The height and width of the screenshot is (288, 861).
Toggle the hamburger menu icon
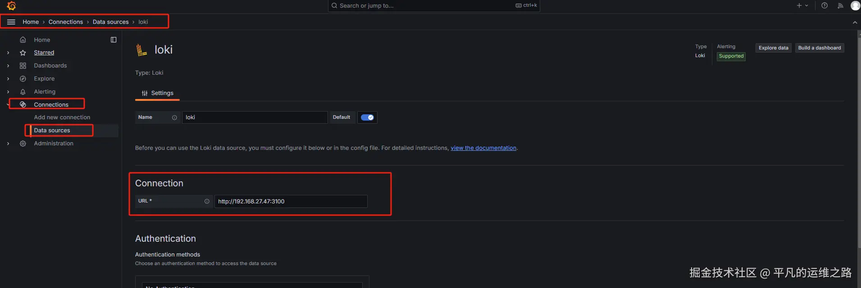click(x=11, y=22)
